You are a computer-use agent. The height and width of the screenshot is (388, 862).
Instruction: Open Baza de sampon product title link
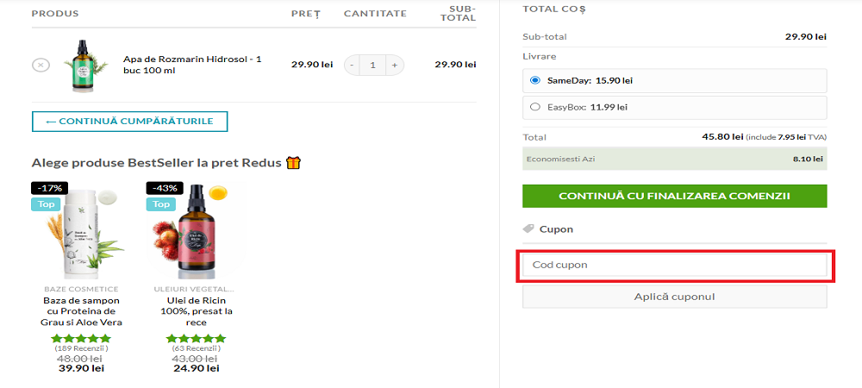click(82, 311)
